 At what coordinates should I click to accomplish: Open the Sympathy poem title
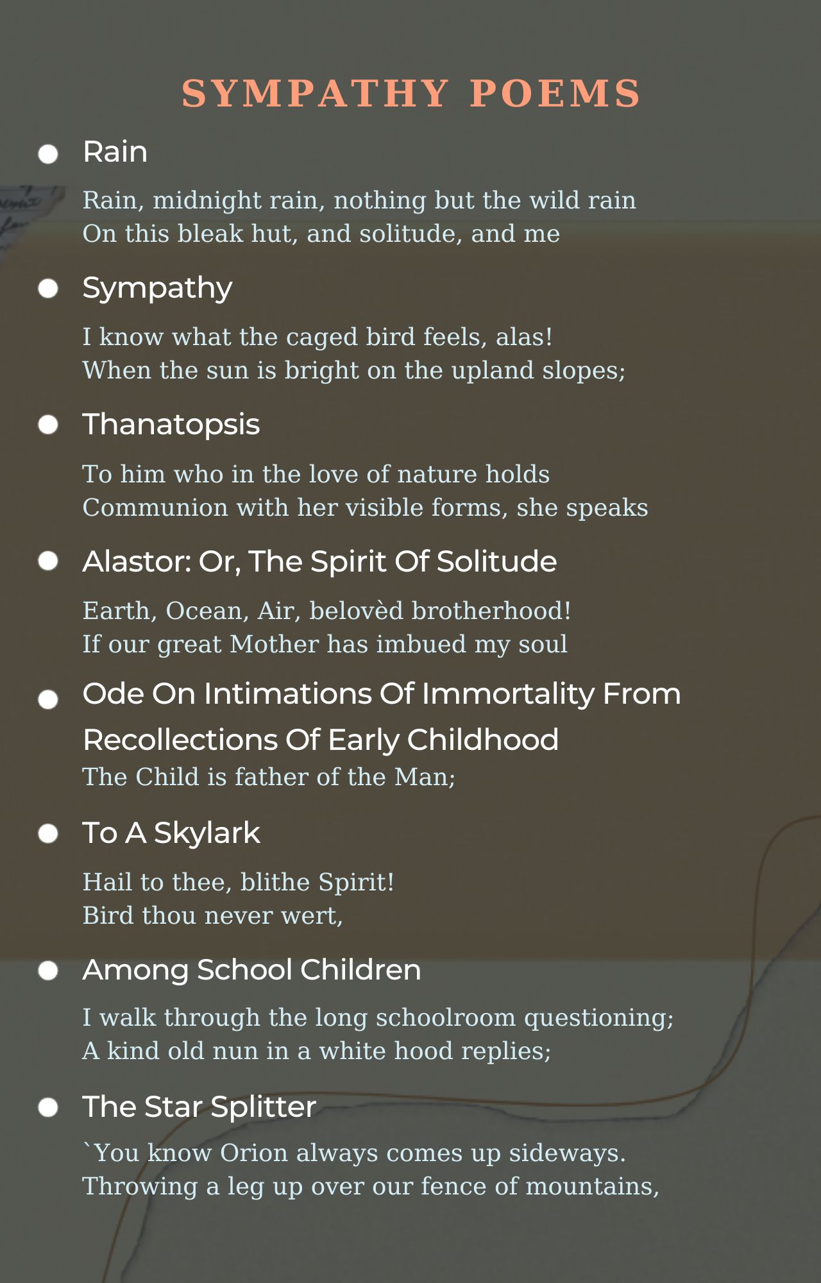pos(157,288)
